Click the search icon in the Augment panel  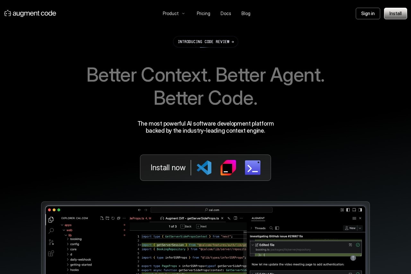pyautogui.click(x=271, y=228)
